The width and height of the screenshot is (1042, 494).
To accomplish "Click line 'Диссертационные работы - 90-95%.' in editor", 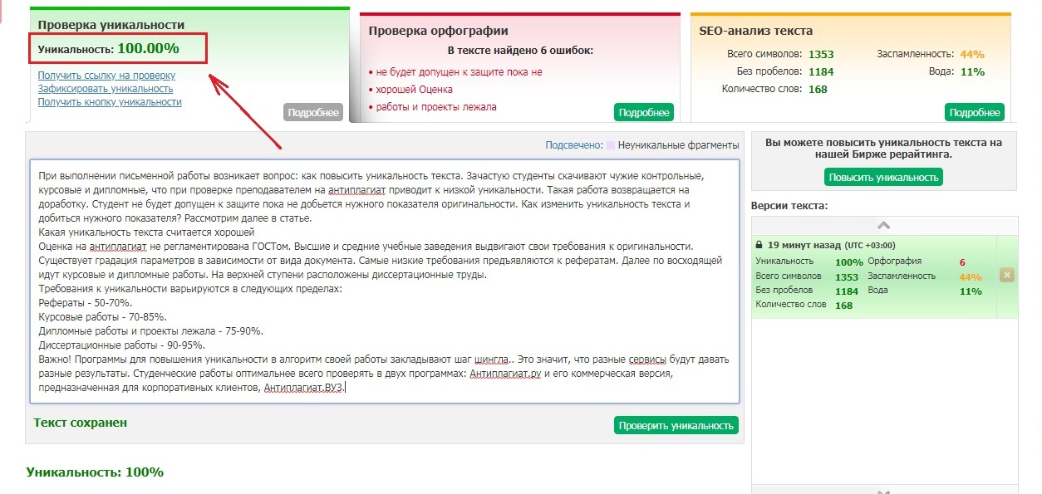I will (121, 345).
